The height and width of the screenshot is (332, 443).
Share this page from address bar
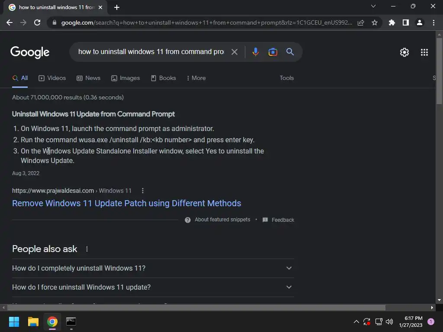361,22
